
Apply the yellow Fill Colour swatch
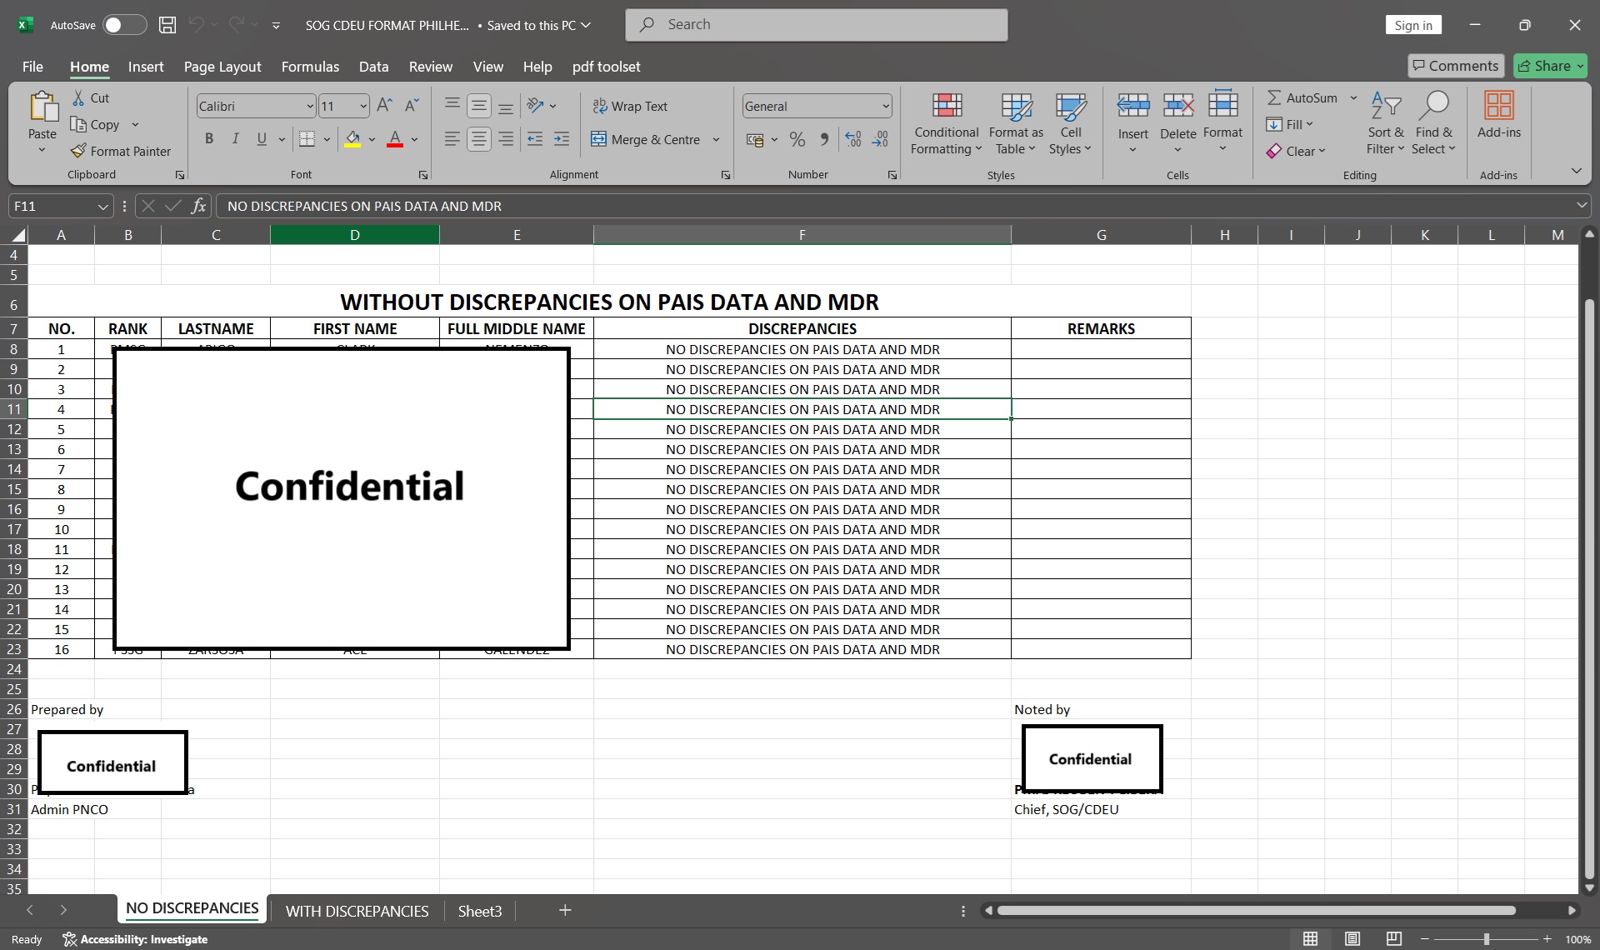352,139
